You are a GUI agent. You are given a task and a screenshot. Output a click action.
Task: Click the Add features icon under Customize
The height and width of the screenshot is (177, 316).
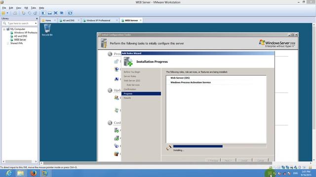[117, 138]
